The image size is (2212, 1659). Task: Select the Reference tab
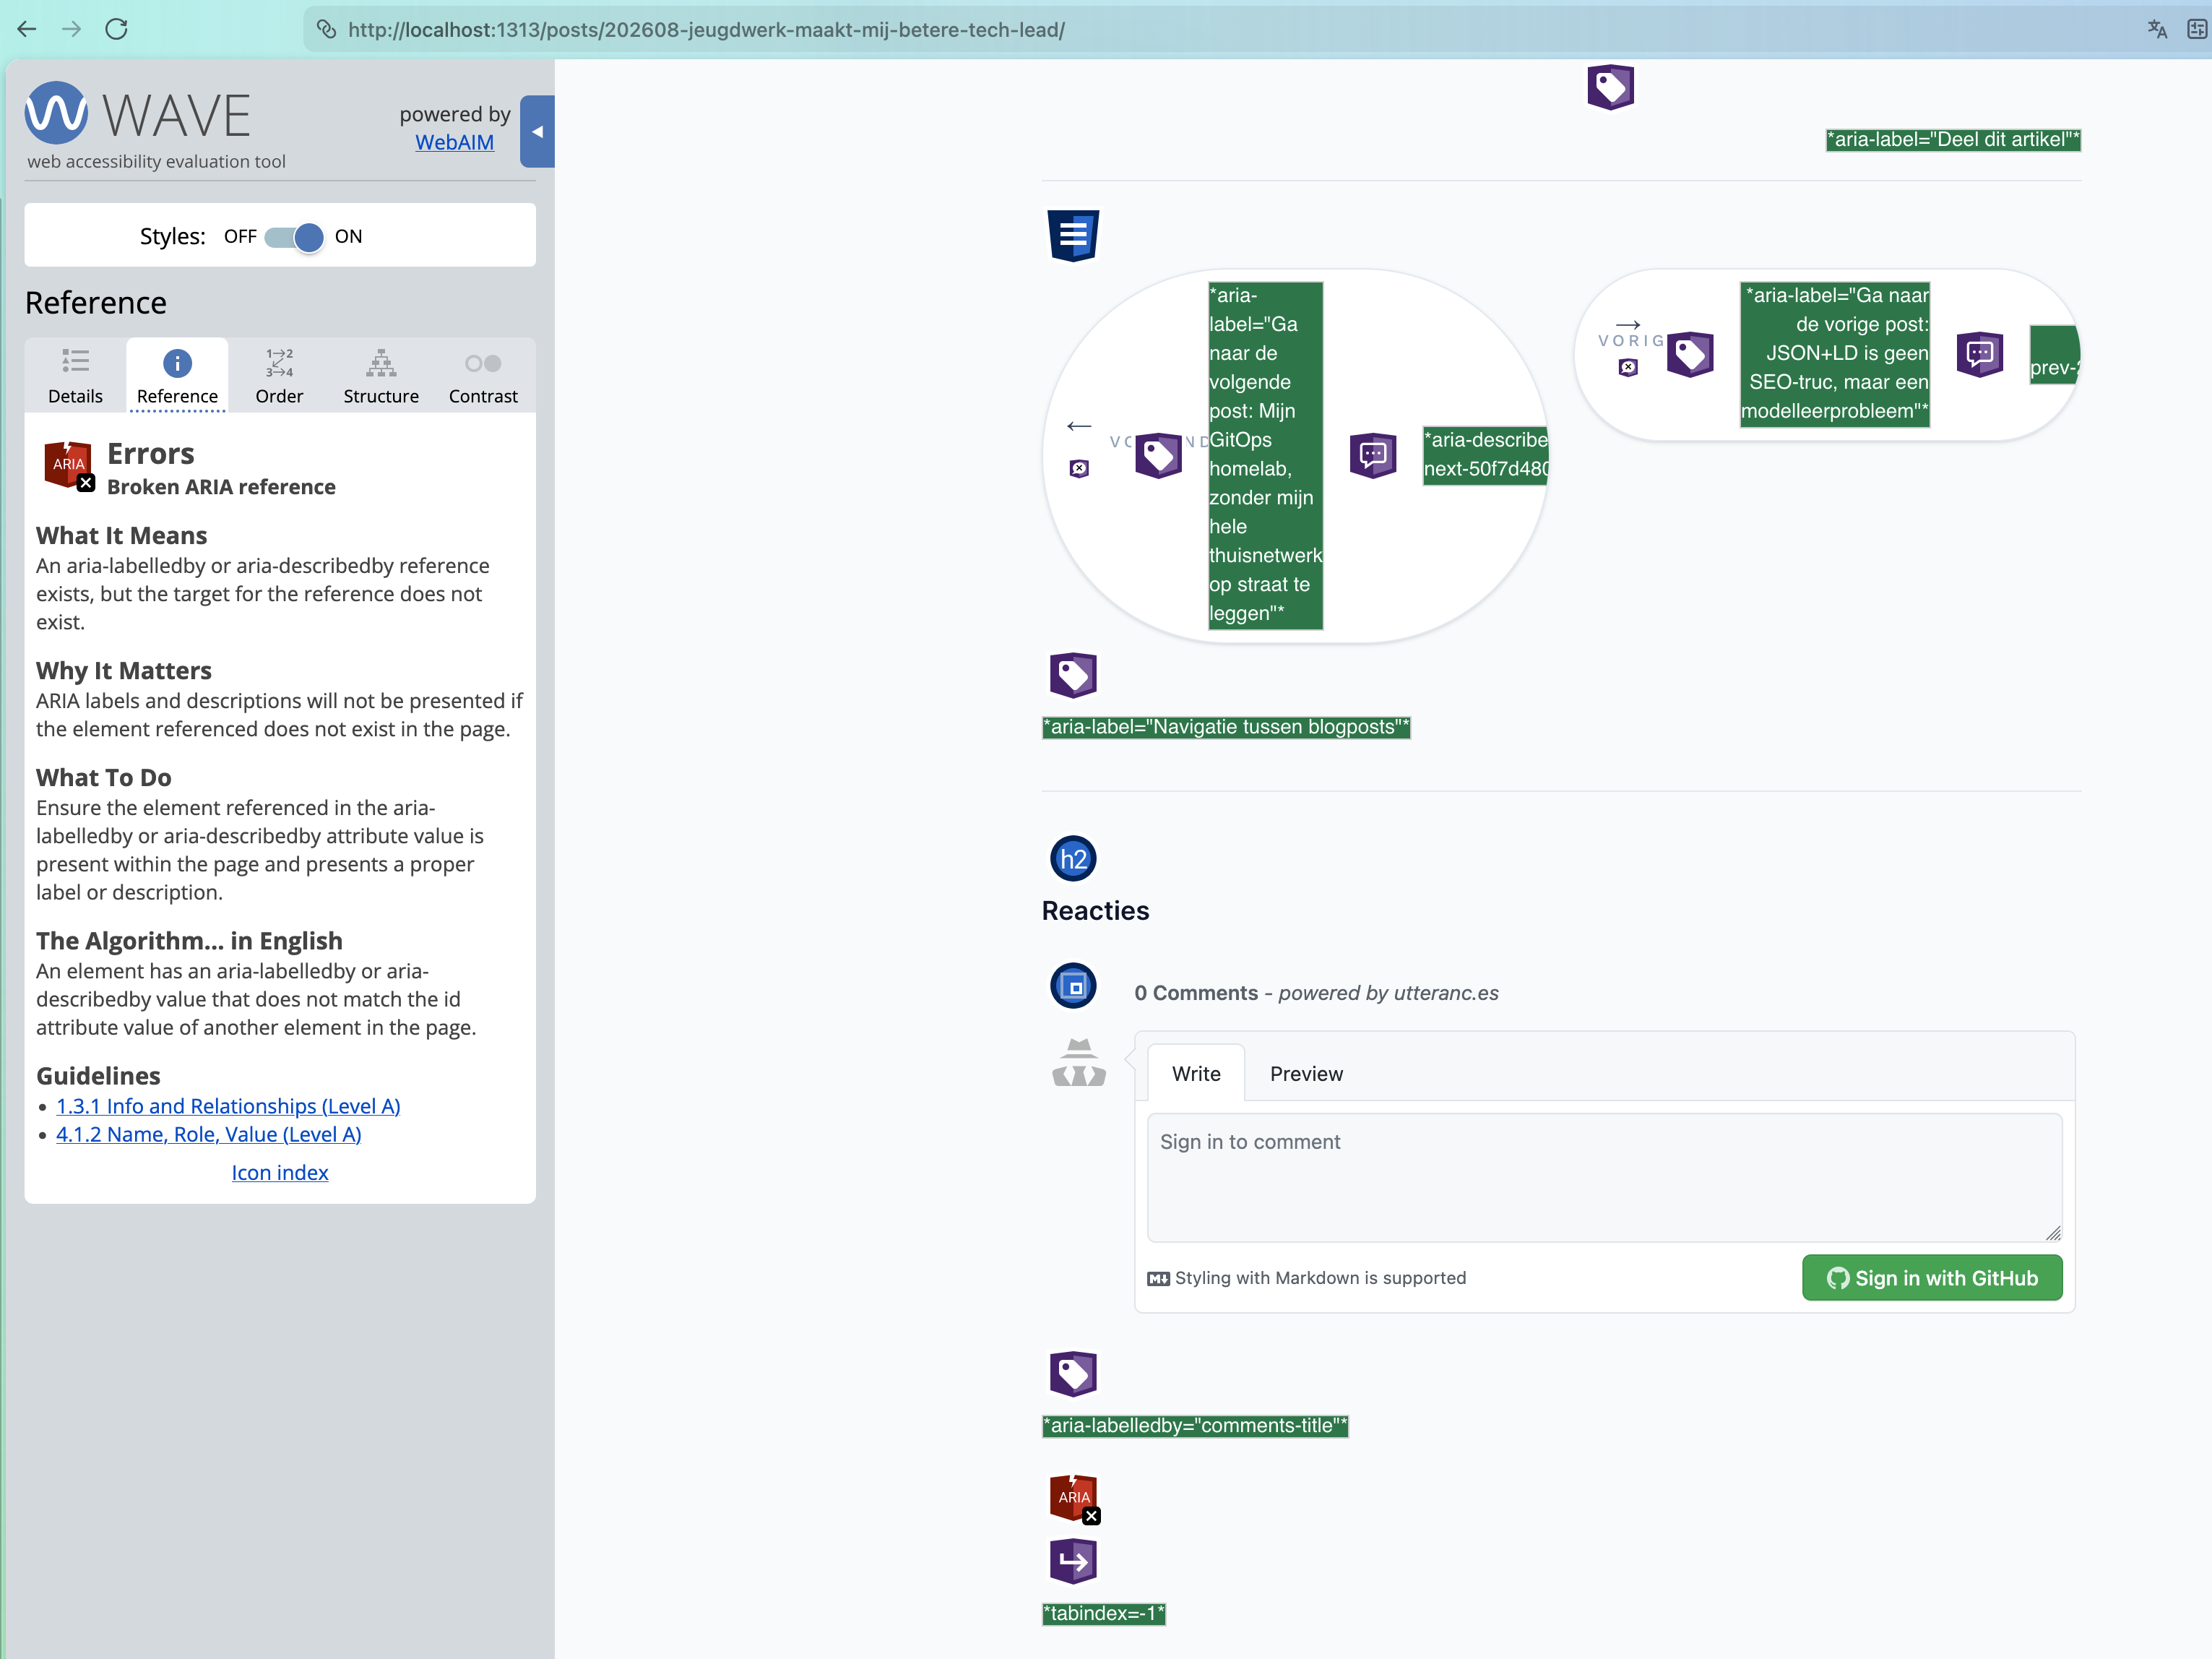click(177, 375)
